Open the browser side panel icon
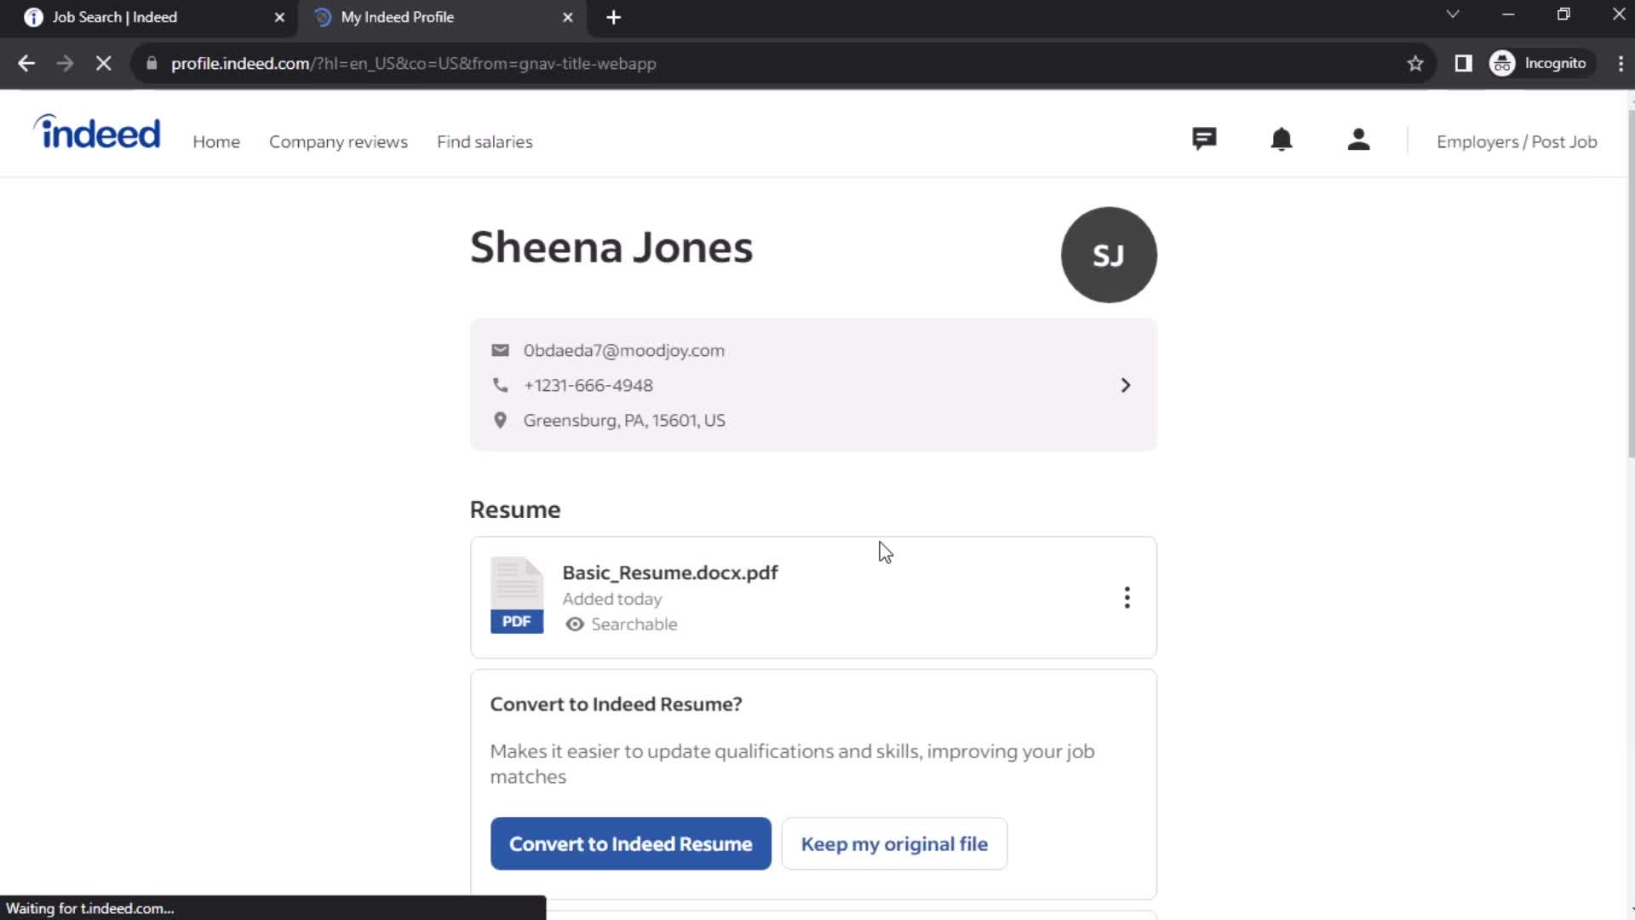The image size is (1635, 920). [x=1463, y=63]
